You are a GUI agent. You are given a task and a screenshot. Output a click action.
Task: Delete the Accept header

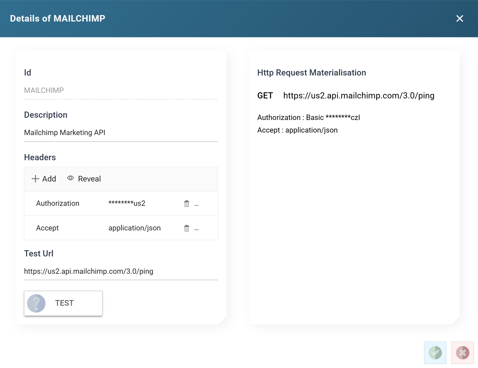187,228
